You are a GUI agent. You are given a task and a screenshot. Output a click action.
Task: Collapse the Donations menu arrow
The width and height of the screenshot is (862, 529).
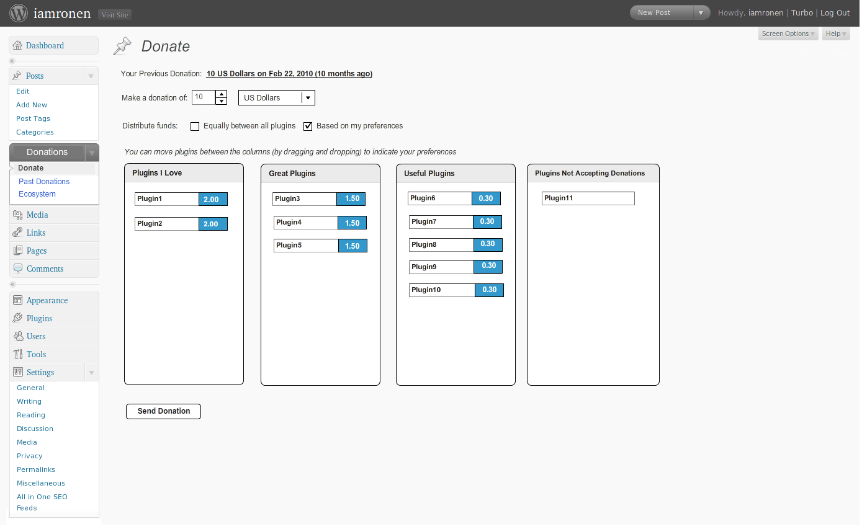[92, 153]
